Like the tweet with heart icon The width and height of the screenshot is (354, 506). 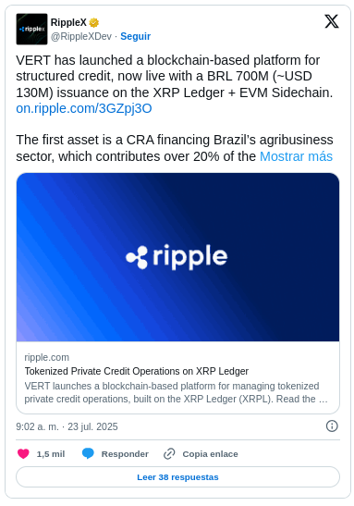point(23,454)
